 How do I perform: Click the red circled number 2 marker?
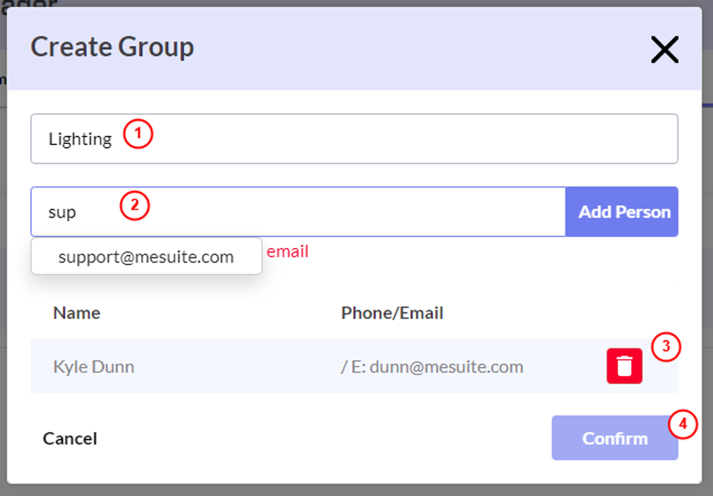pyautogui.click(x=134, y=206)
